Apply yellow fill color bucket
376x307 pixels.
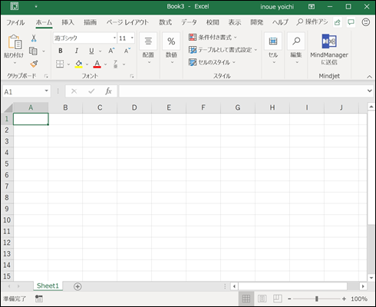[78, 64]
